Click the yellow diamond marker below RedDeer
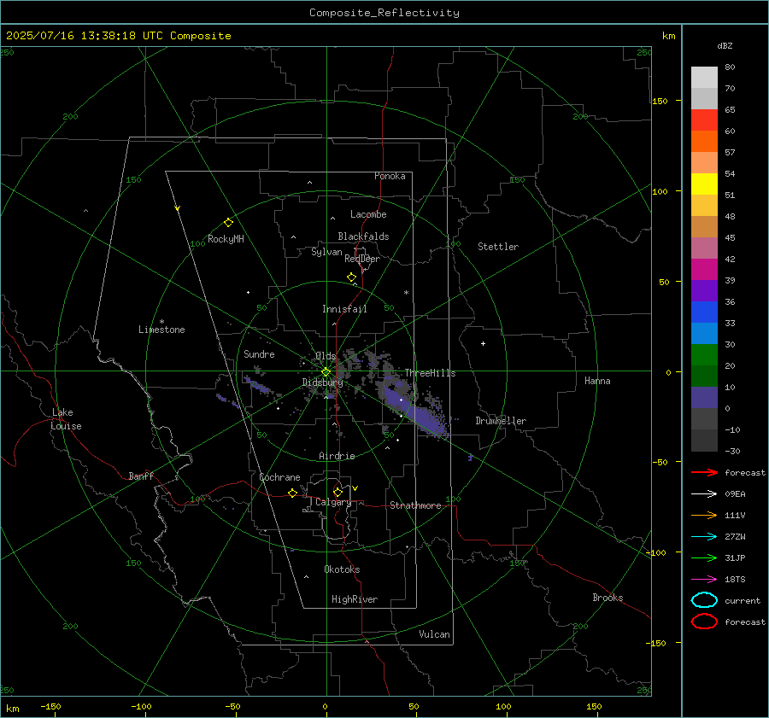The image size is (769, 718). tap(351, 277)
